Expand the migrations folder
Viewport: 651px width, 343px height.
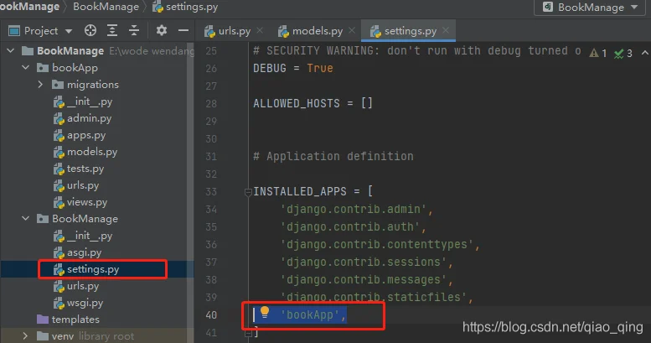40,85
